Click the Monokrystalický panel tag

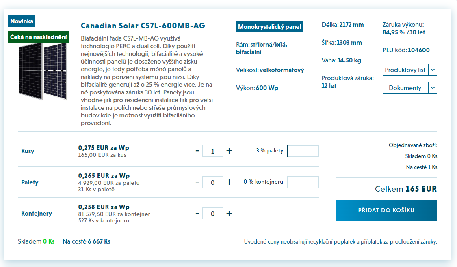[x=269, y=26]
